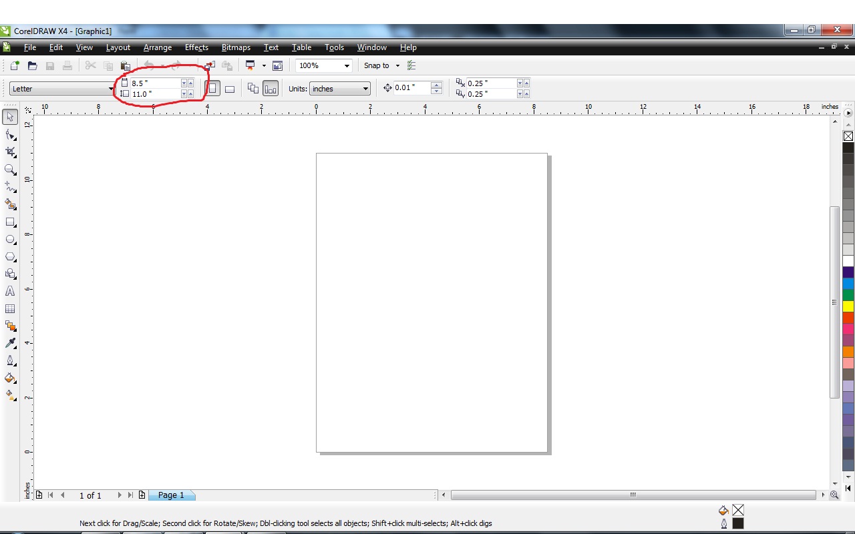Open the Bitmaps menu

pyautogui.click(x=236, y=47)
